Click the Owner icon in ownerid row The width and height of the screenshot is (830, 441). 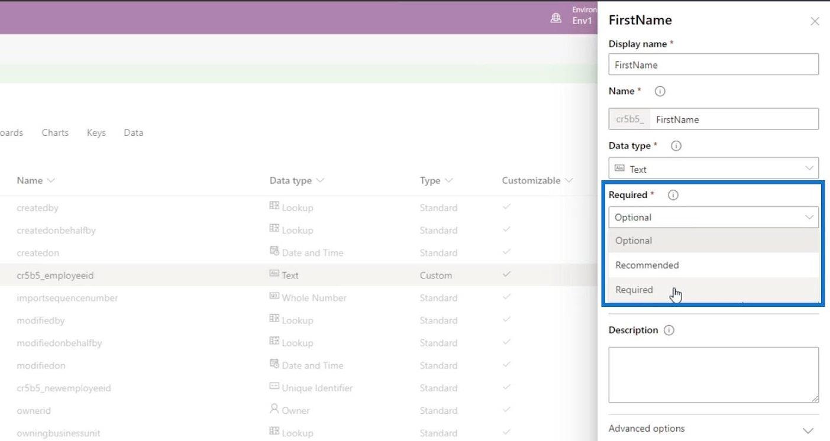pos(274,409)
